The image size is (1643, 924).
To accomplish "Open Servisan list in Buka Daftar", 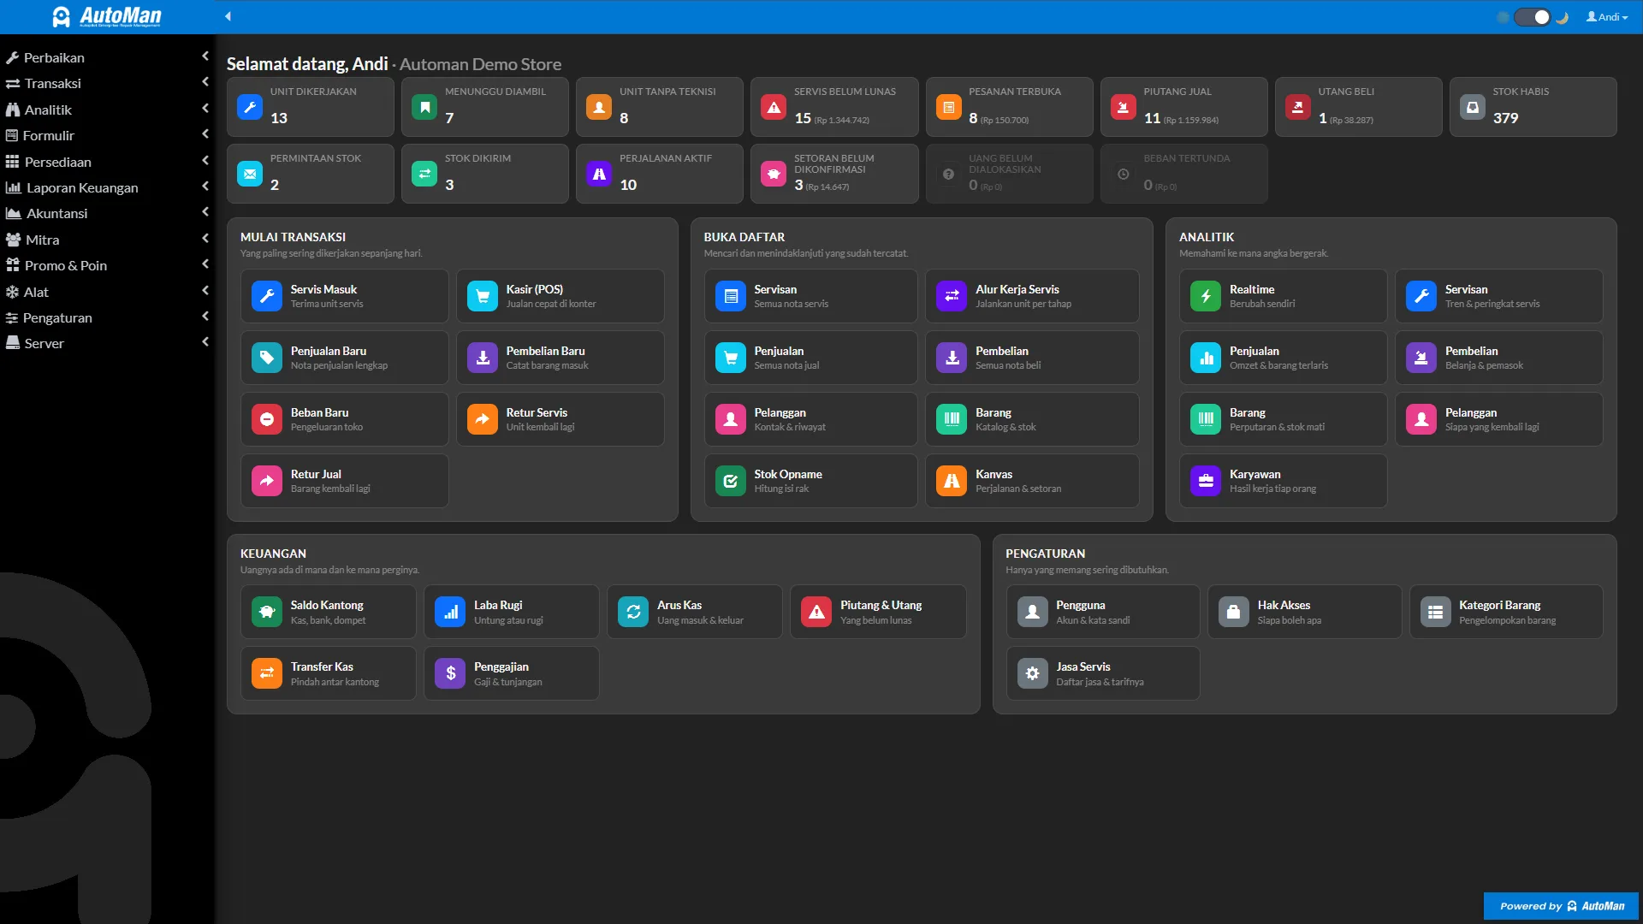I will [810, 296].
